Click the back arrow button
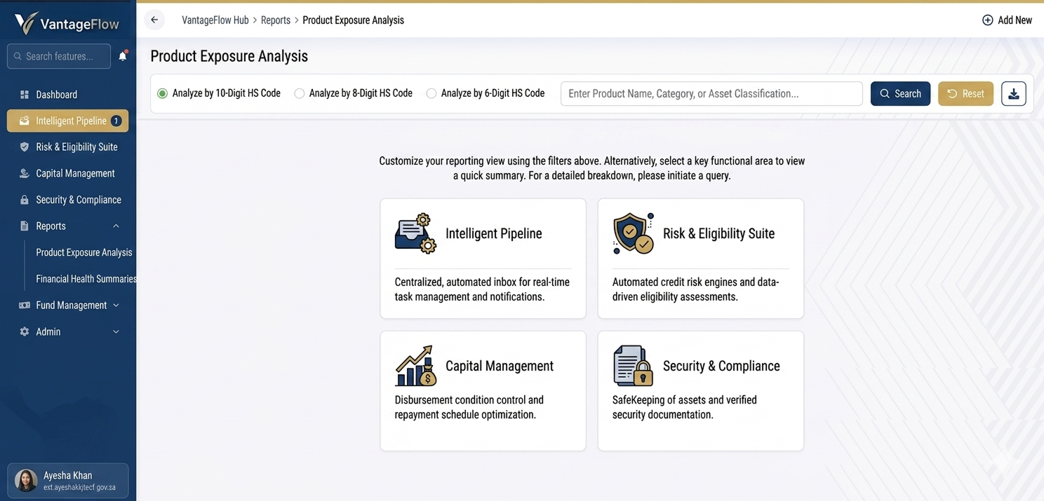 (x=154, y=20)
